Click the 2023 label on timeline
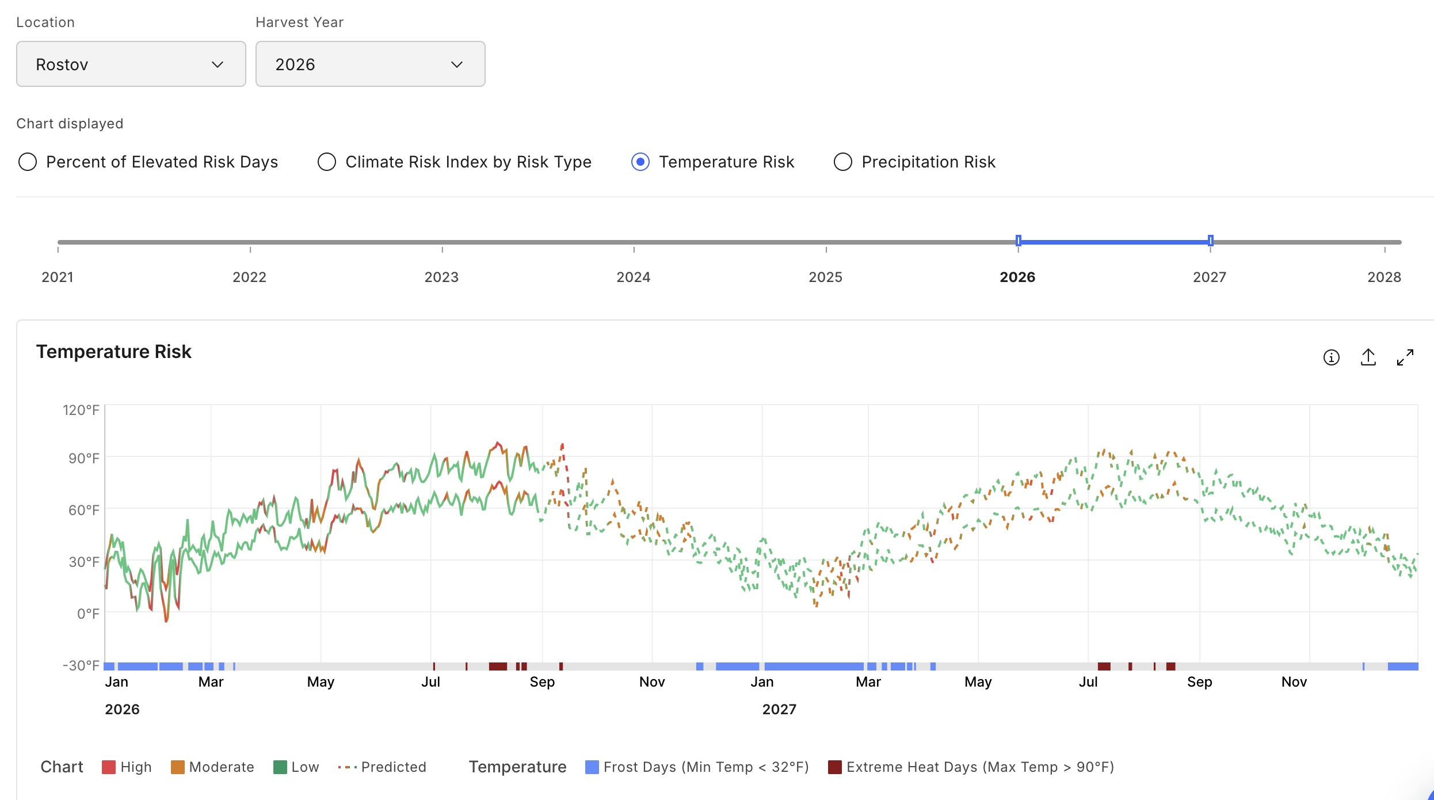 441,277
